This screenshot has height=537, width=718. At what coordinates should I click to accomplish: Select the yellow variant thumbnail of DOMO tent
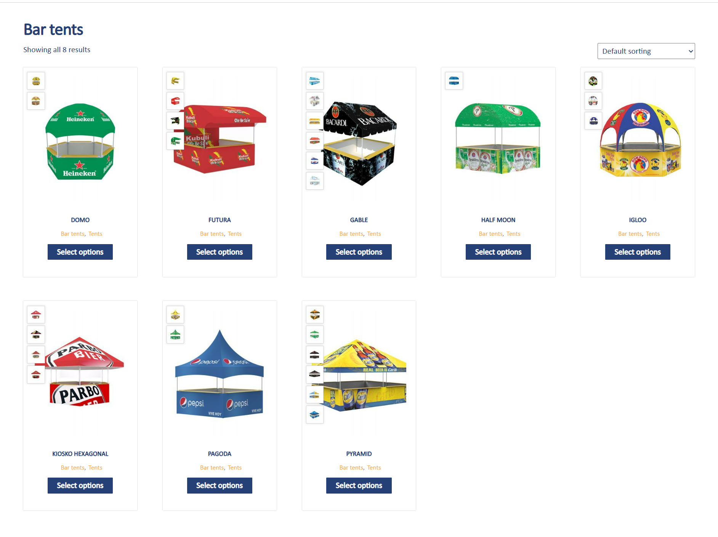click(x=36, y=81)
